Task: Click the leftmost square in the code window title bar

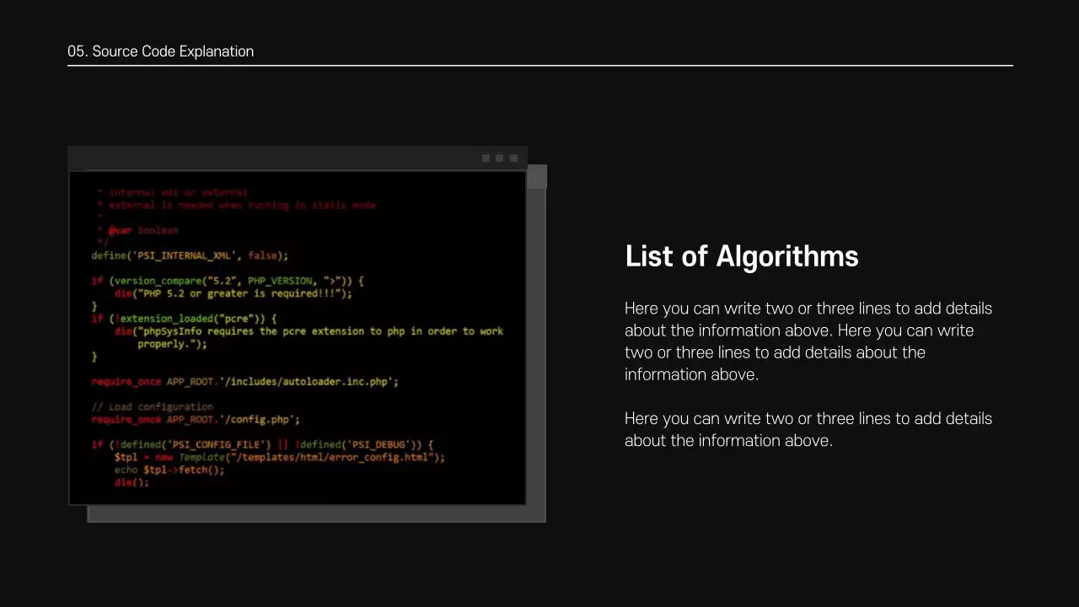Action: click(486, 158)
